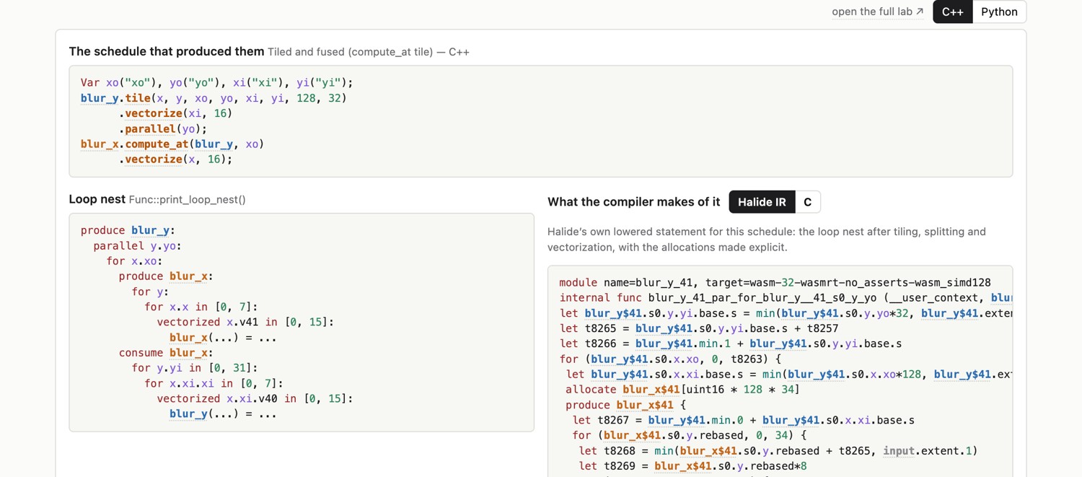
Task: Click blur_y.tile in the schedule code
Action: 115,98
